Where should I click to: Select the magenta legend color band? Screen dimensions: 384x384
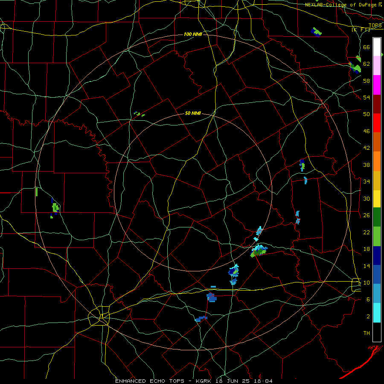click(x=377, y=85)
